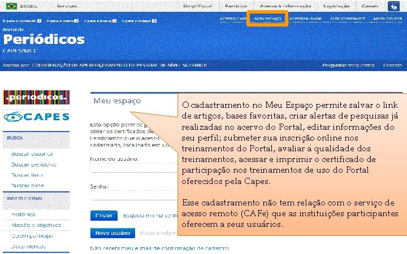Viewport: 407px width, 254px height.
Task: Click Esqueci minha senha link
Action: (x=150, y=216)
